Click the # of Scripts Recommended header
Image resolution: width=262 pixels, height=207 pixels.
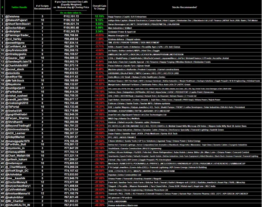pos(42,7)
